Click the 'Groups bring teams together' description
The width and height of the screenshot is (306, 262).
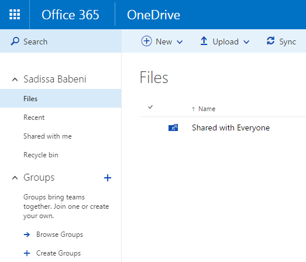coord(66,206)
